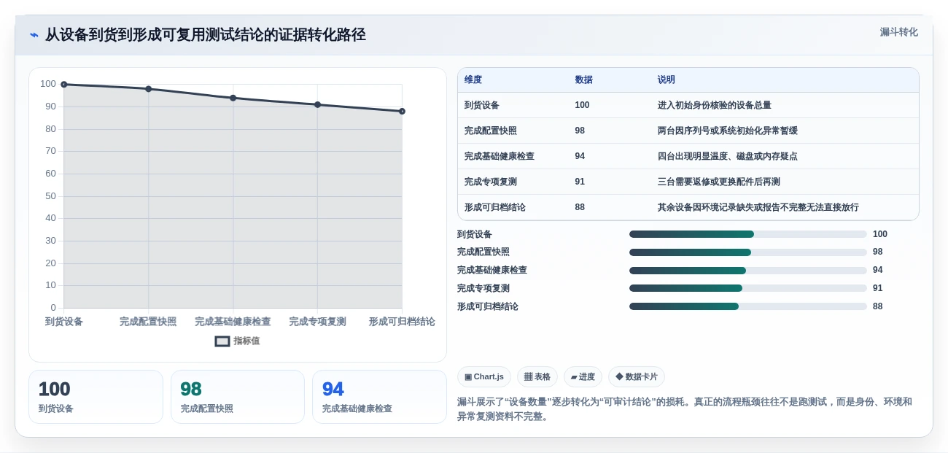
Task: Click the 完成基础健康检查 progress bar
Action: coord(748,271)
